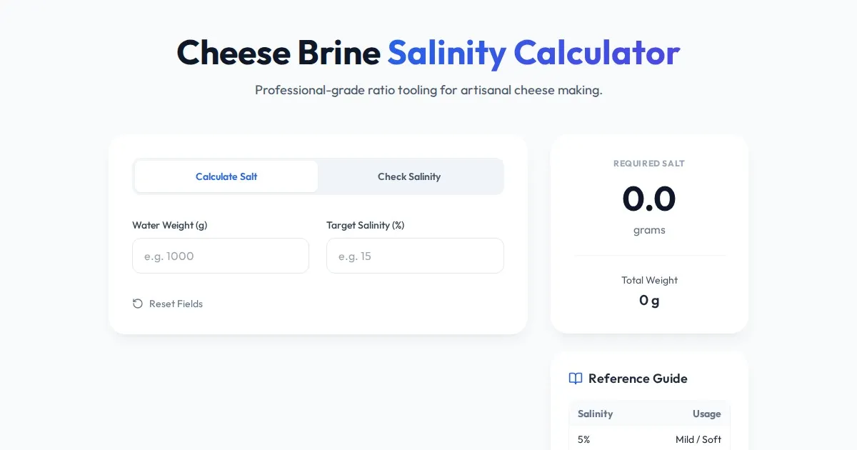This screenshot has width=857, height=450.
Task: Click the 0.0 required salt value
Action: (x=648, y=199)
